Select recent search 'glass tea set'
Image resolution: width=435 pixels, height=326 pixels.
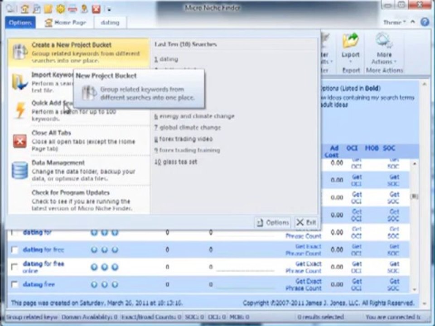(176, 162)
